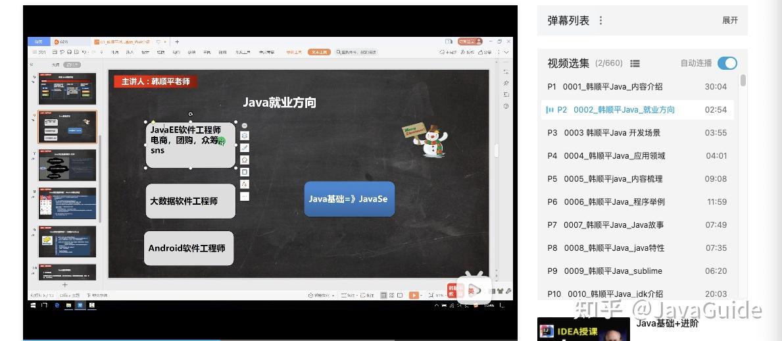Open Task View on Windows taskbar
Viewport: 782px width, 341px height.
click(45, 305)
